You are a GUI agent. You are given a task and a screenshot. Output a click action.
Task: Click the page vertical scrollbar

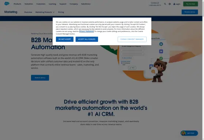coord(203,70)
